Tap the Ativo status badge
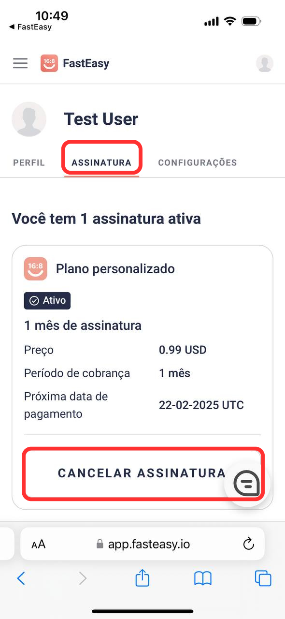 (x=47, y=301)
